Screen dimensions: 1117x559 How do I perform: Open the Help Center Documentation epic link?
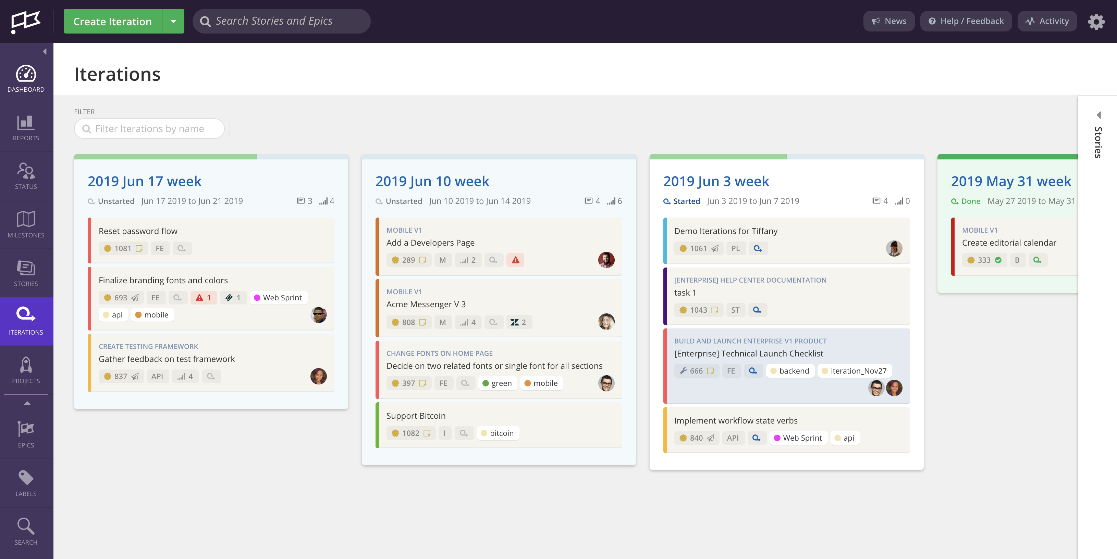[750, 280]
